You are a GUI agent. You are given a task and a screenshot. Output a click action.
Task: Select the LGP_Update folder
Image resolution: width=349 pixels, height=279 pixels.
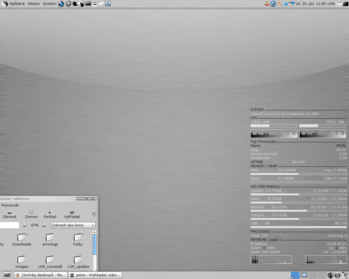78,262
